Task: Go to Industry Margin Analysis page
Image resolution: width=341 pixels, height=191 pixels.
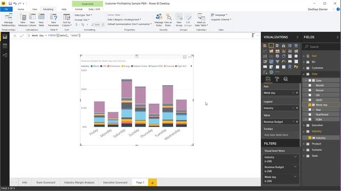Action: pyautogui.click(x=79, y=183)
